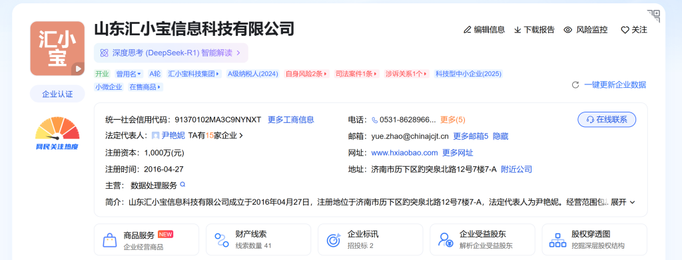
Task: Click company title 山东汇小宝信息科技有限公司
Action: (194, 29)
